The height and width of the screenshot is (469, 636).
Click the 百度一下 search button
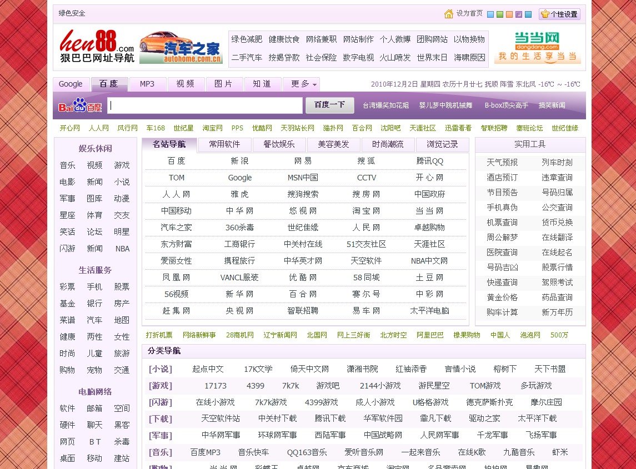click(x=329, y=105)
